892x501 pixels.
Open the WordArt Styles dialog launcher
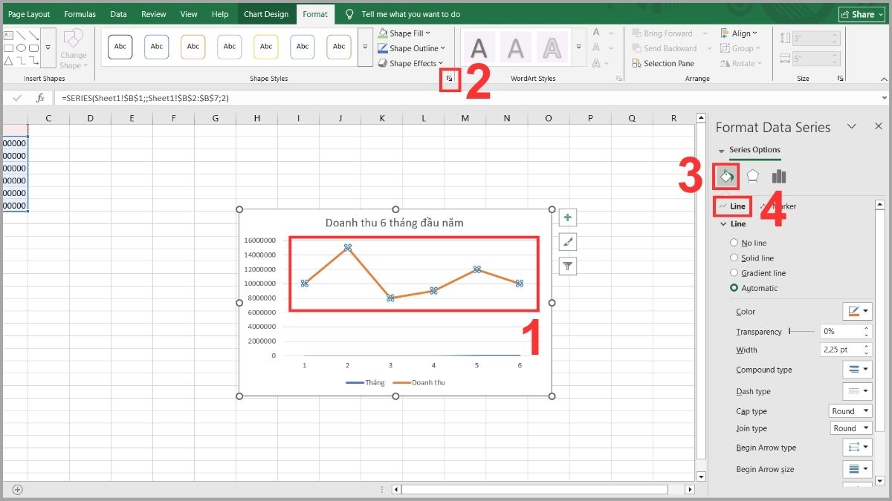pos(619,78)
